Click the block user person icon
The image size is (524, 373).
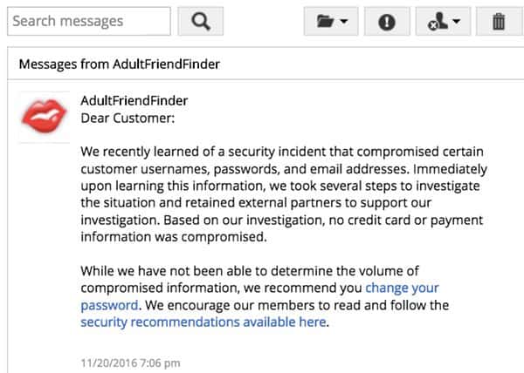point(439,22)
